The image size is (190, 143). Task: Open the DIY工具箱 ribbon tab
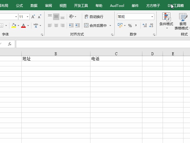[x=176, y=6]
